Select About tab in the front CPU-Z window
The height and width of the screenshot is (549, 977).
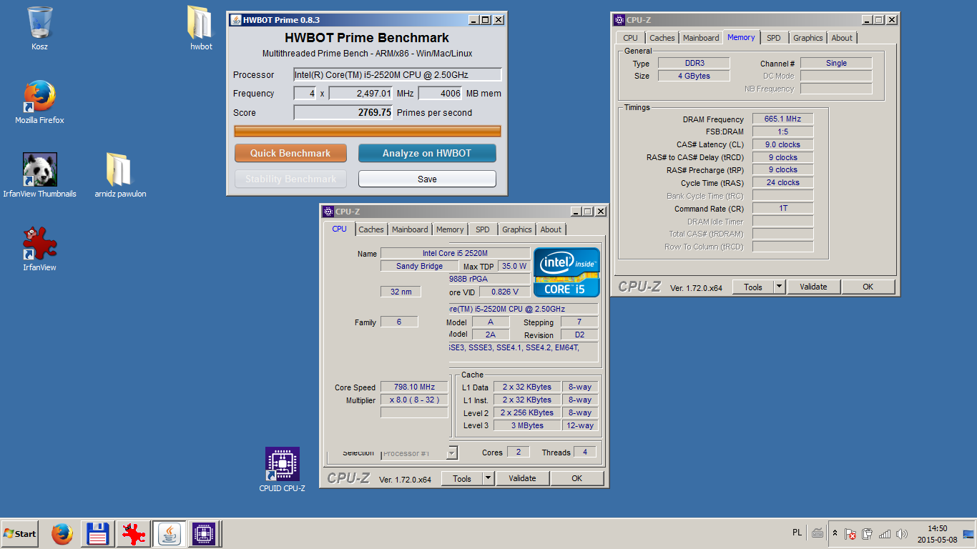click(x=551, y=229)
